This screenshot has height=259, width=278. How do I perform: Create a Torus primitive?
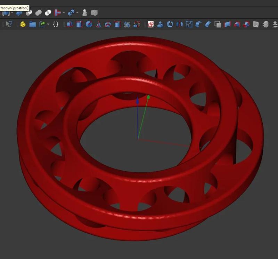coord(108,24)
